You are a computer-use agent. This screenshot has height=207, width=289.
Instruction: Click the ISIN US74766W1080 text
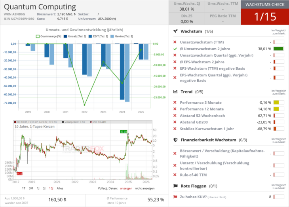(x=19, y=19)
